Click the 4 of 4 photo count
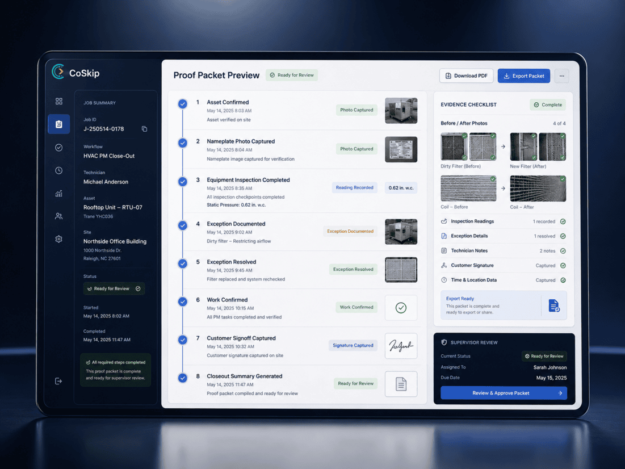Image resolution: width=625 pixels, height=469 pixels. 559,124
